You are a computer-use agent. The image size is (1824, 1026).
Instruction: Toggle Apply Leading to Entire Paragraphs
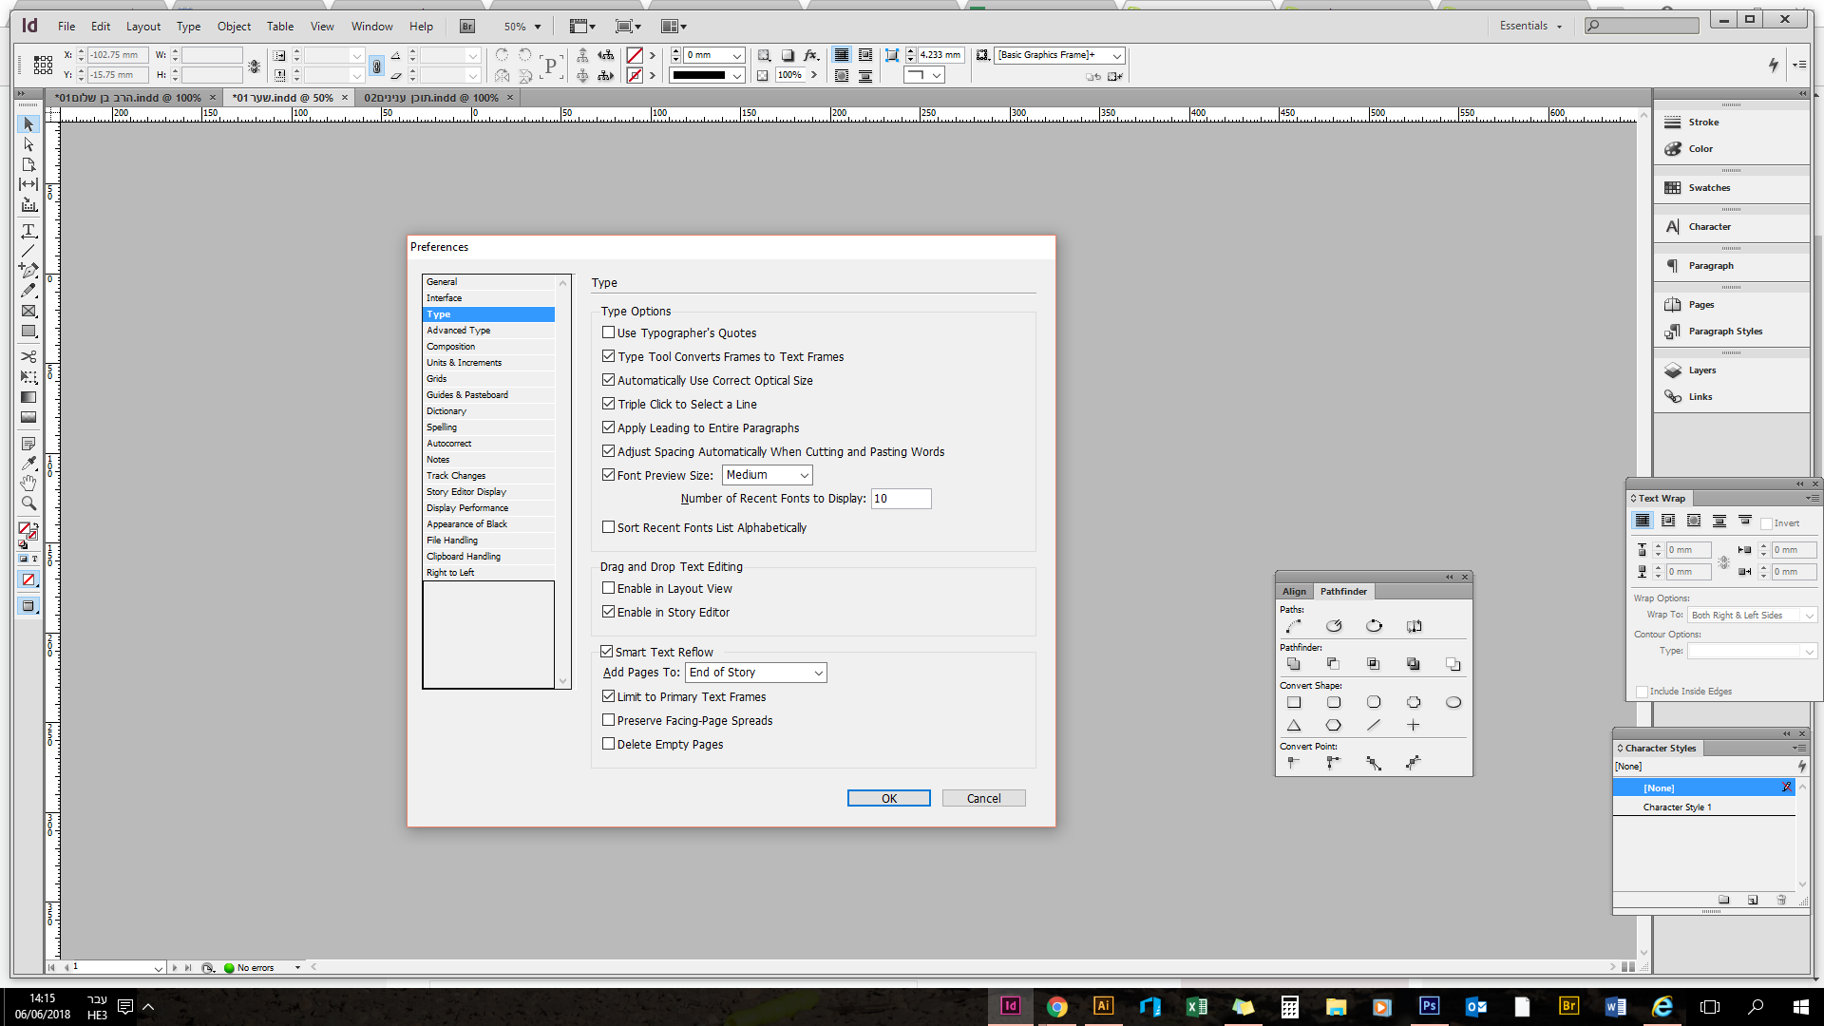coord(608,427)
